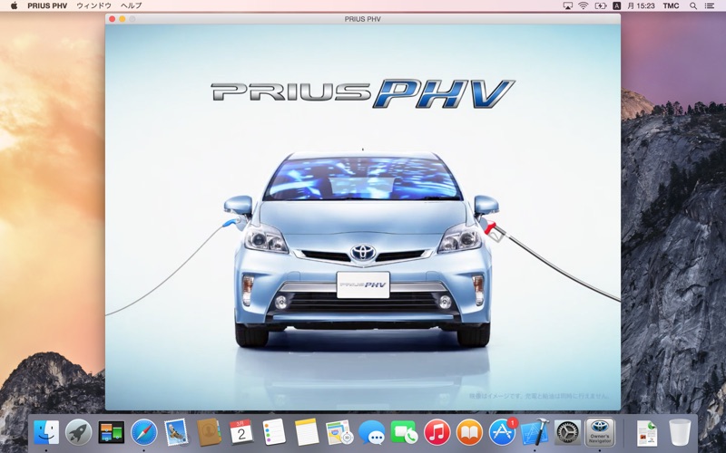Open the Trash in the Dock
This screenshot has height=453, width=726.
[680, 433]
